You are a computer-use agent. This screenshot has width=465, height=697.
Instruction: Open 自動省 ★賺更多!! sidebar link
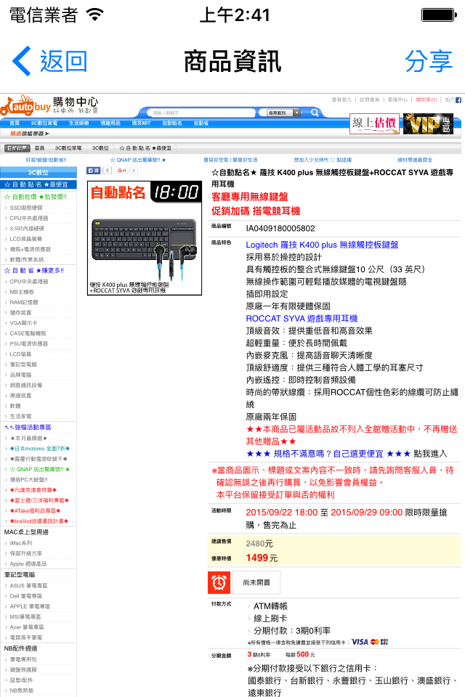click(34, 270)
